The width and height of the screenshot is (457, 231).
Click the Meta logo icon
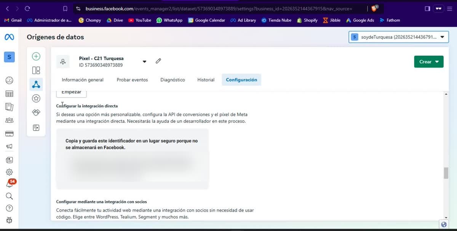coord(9,37)
